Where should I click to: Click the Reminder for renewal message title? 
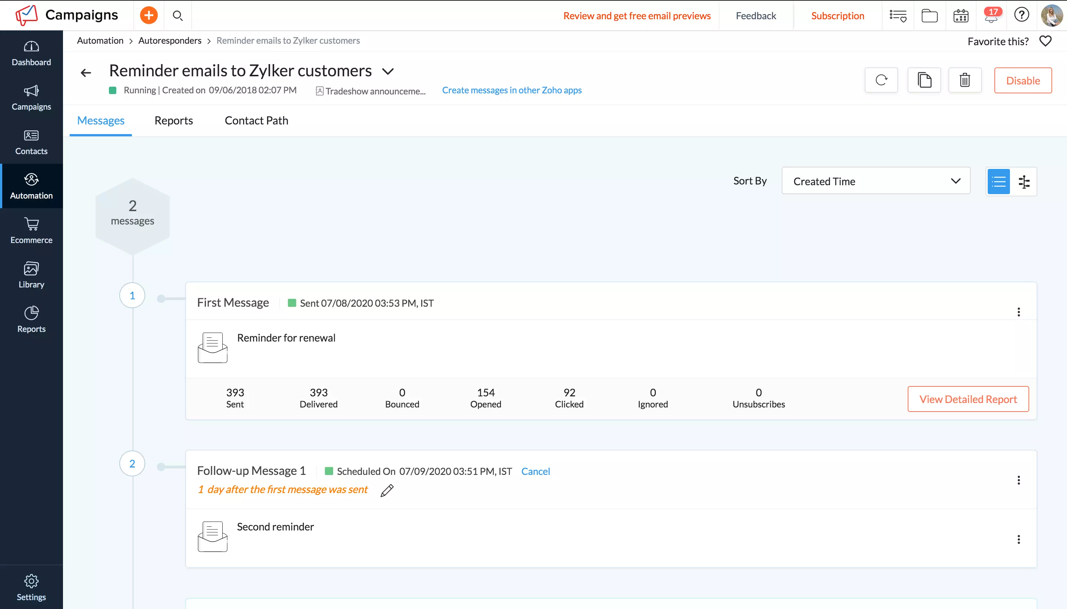tap(286, 338)
